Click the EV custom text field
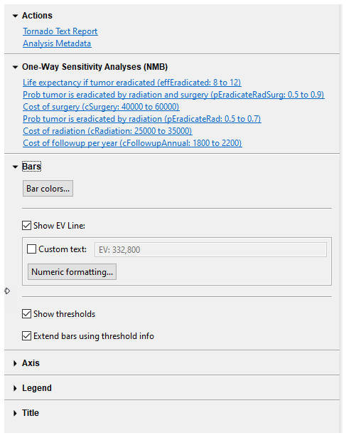The image size is (346, 438). tap(210, 250)
